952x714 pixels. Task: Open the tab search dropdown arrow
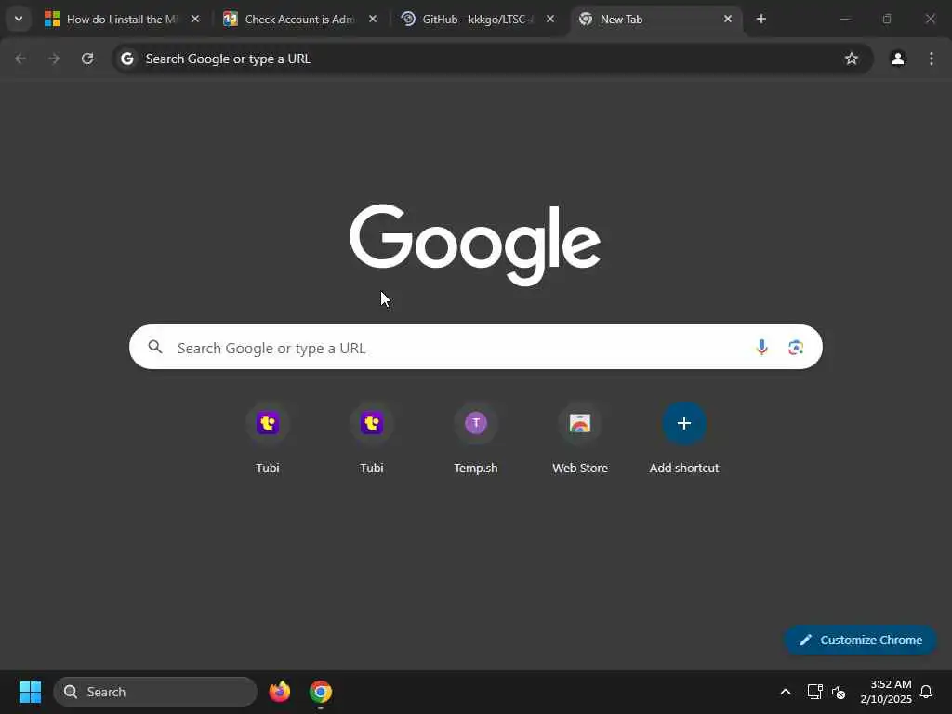tap(19, 19)
